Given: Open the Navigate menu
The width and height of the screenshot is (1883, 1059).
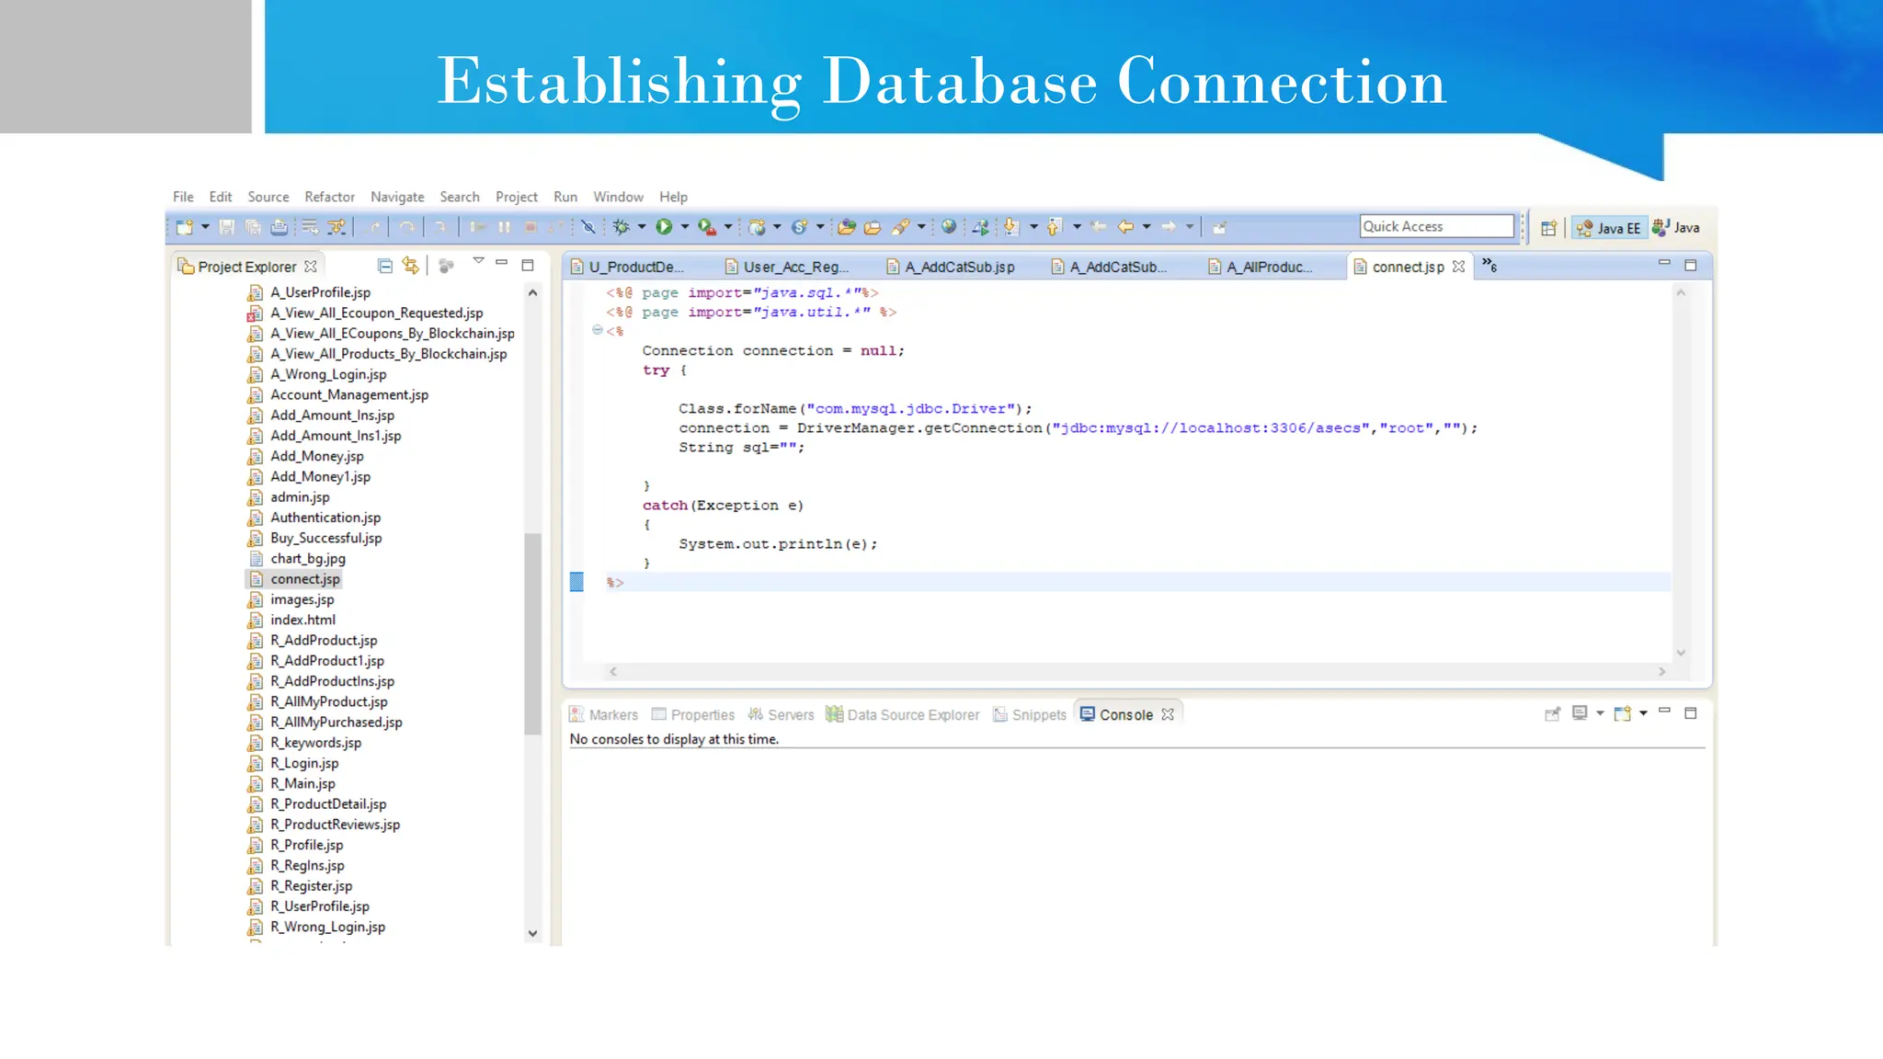Looking at the screenshot, I should tap(397, 197).
